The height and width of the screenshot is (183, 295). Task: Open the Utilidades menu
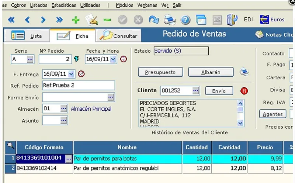coord(90,5)
